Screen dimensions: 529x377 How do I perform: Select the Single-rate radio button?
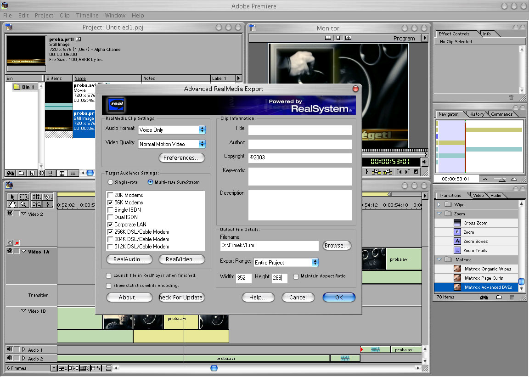click(x=110, y=182)
